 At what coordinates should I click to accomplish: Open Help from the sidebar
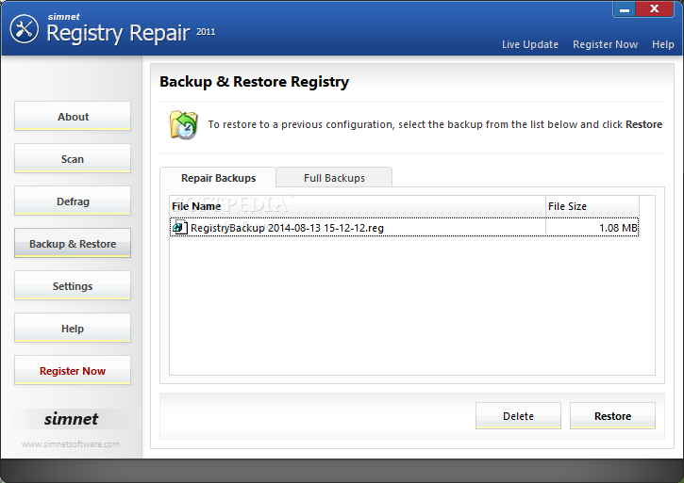click(73, 328)
